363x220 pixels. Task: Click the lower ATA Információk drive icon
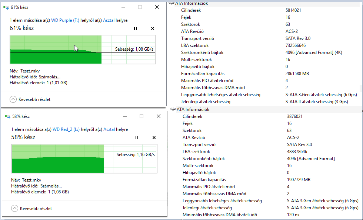point(173,109)
